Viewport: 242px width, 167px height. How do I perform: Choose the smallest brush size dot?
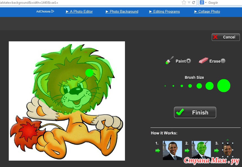tap(165, 86)
